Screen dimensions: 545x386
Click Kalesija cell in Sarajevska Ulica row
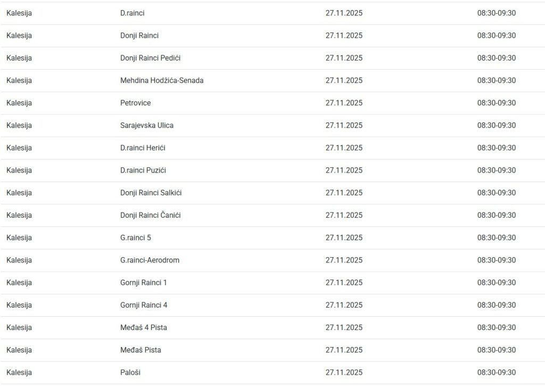[19, 125]
